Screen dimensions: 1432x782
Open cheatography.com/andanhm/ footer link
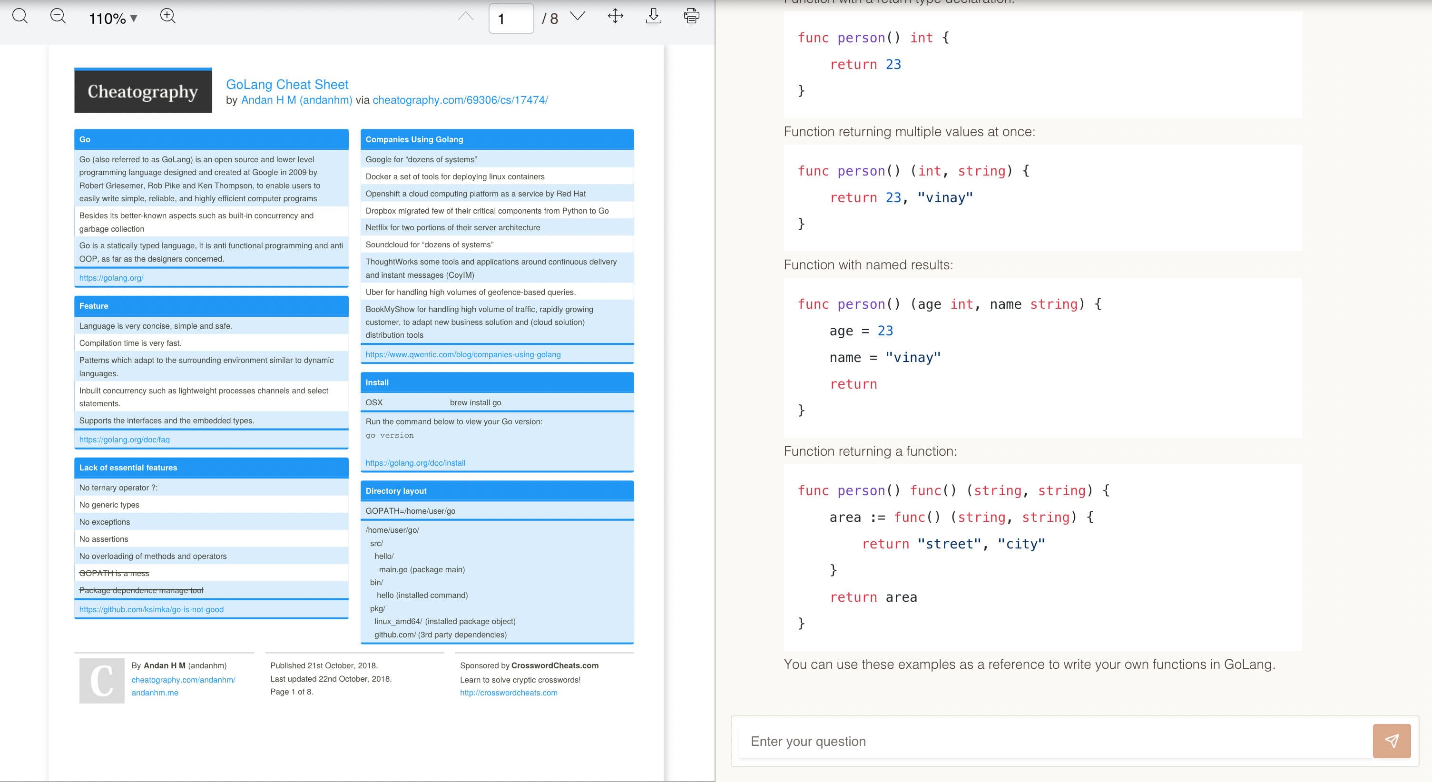(184, 680)
